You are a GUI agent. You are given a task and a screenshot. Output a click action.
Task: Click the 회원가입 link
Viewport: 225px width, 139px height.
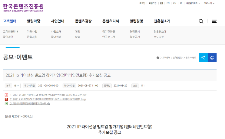coord(153,3)
